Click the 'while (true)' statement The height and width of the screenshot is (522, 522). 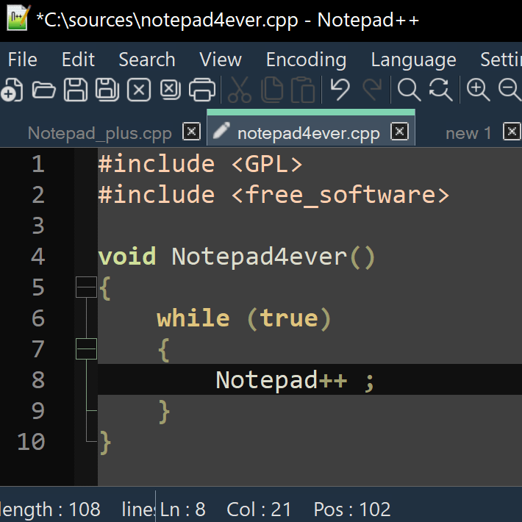pyautogui.click(x=243, y=318)
